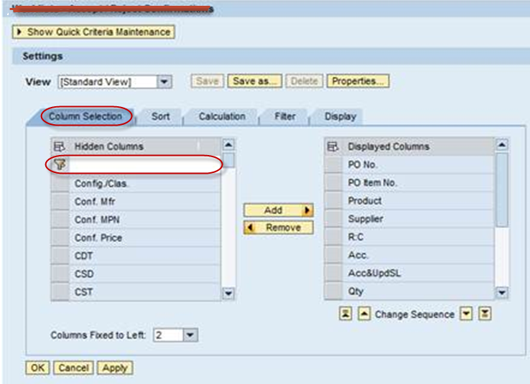Click the Delete view button
This screenshot has height=384, width=530.
[x=304, y=81]
